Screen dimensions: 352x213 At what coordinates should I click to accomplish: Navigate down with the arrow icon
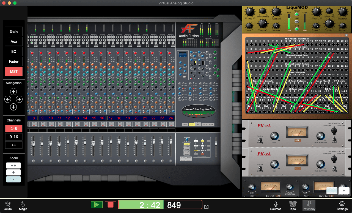coord(13,107)
